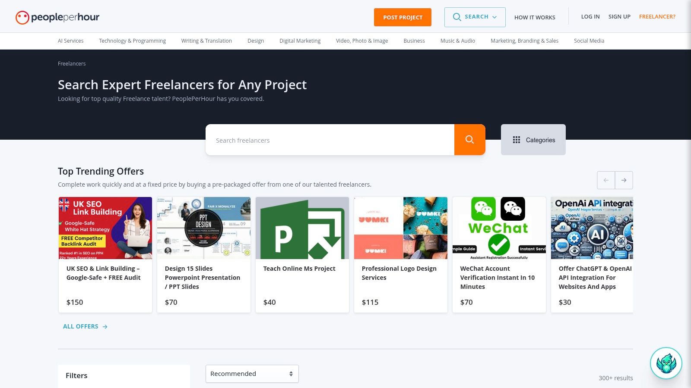
Task: Open the How It Works page
Action: point(535,17)
